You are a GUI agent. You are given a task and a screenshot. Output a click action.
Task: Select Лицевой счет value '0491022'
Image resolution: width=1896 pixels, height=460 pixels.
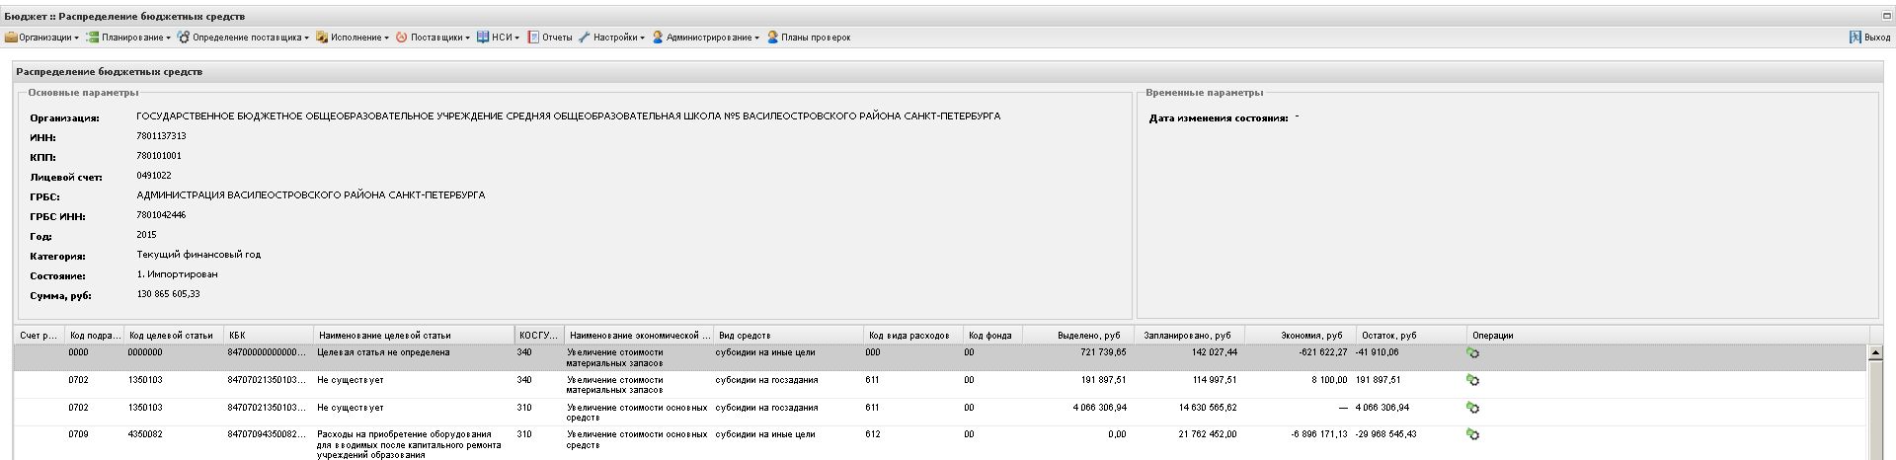coord(154,176)
